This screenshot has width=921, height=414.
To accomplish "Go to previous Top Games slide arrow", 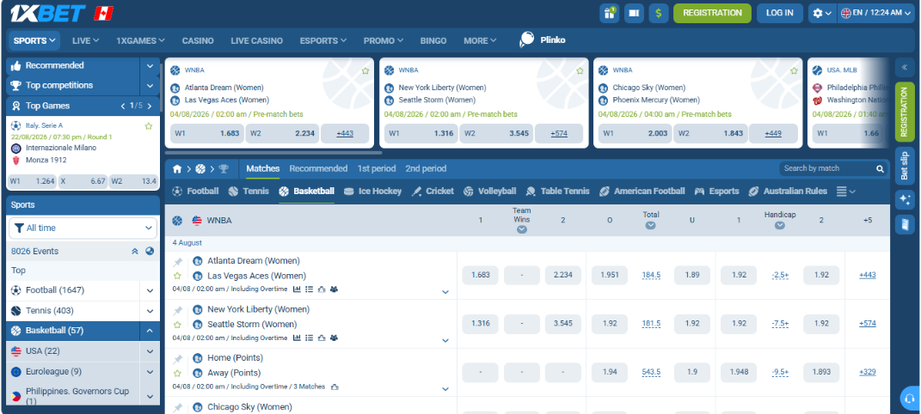I will 123,107.
